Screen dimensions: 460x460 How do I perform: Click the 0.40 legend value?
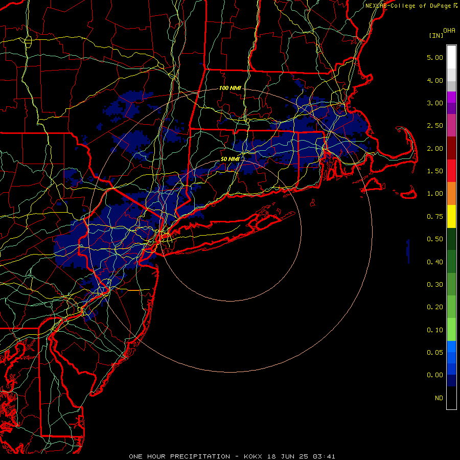tap(435, 262)
